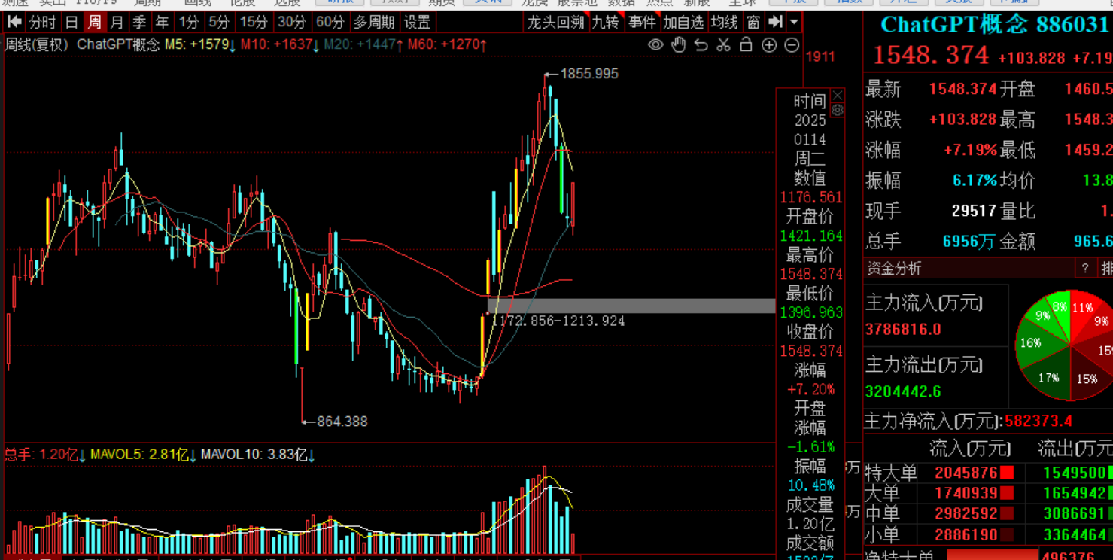Close the floating data info panel
Image resolution: width=1113 pixels, height=560 pixels.
click(x=838, y=96)
